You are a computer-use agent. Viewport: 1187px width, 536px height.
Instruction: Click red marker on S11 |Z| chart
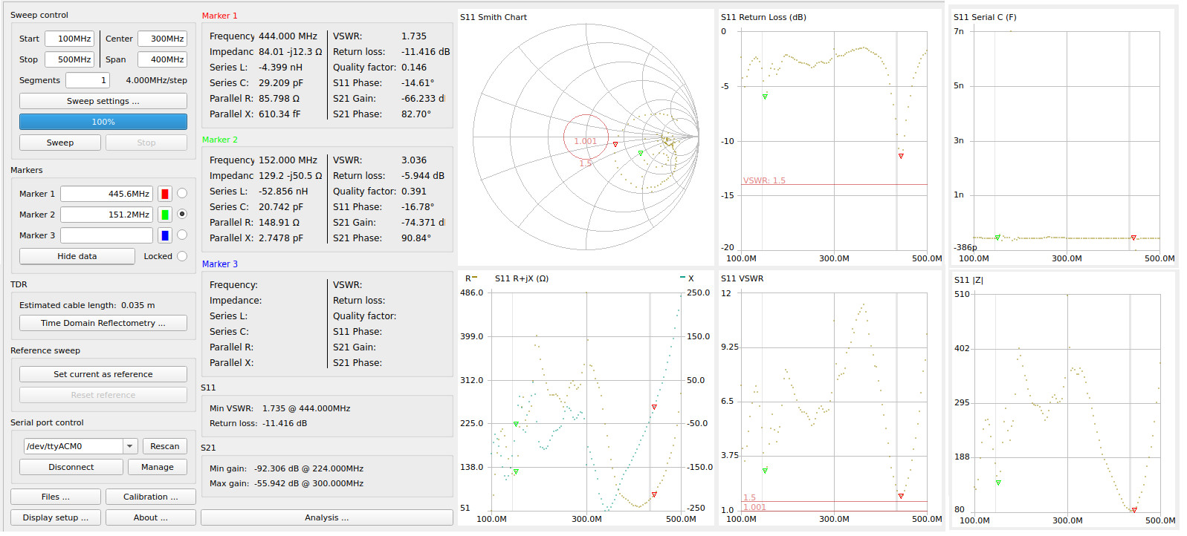(1134, 510)
